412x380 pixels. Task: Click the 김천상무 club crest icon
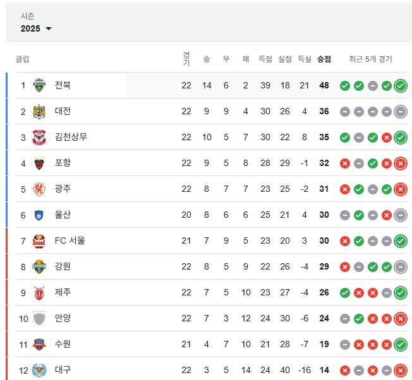click(39, 137)
